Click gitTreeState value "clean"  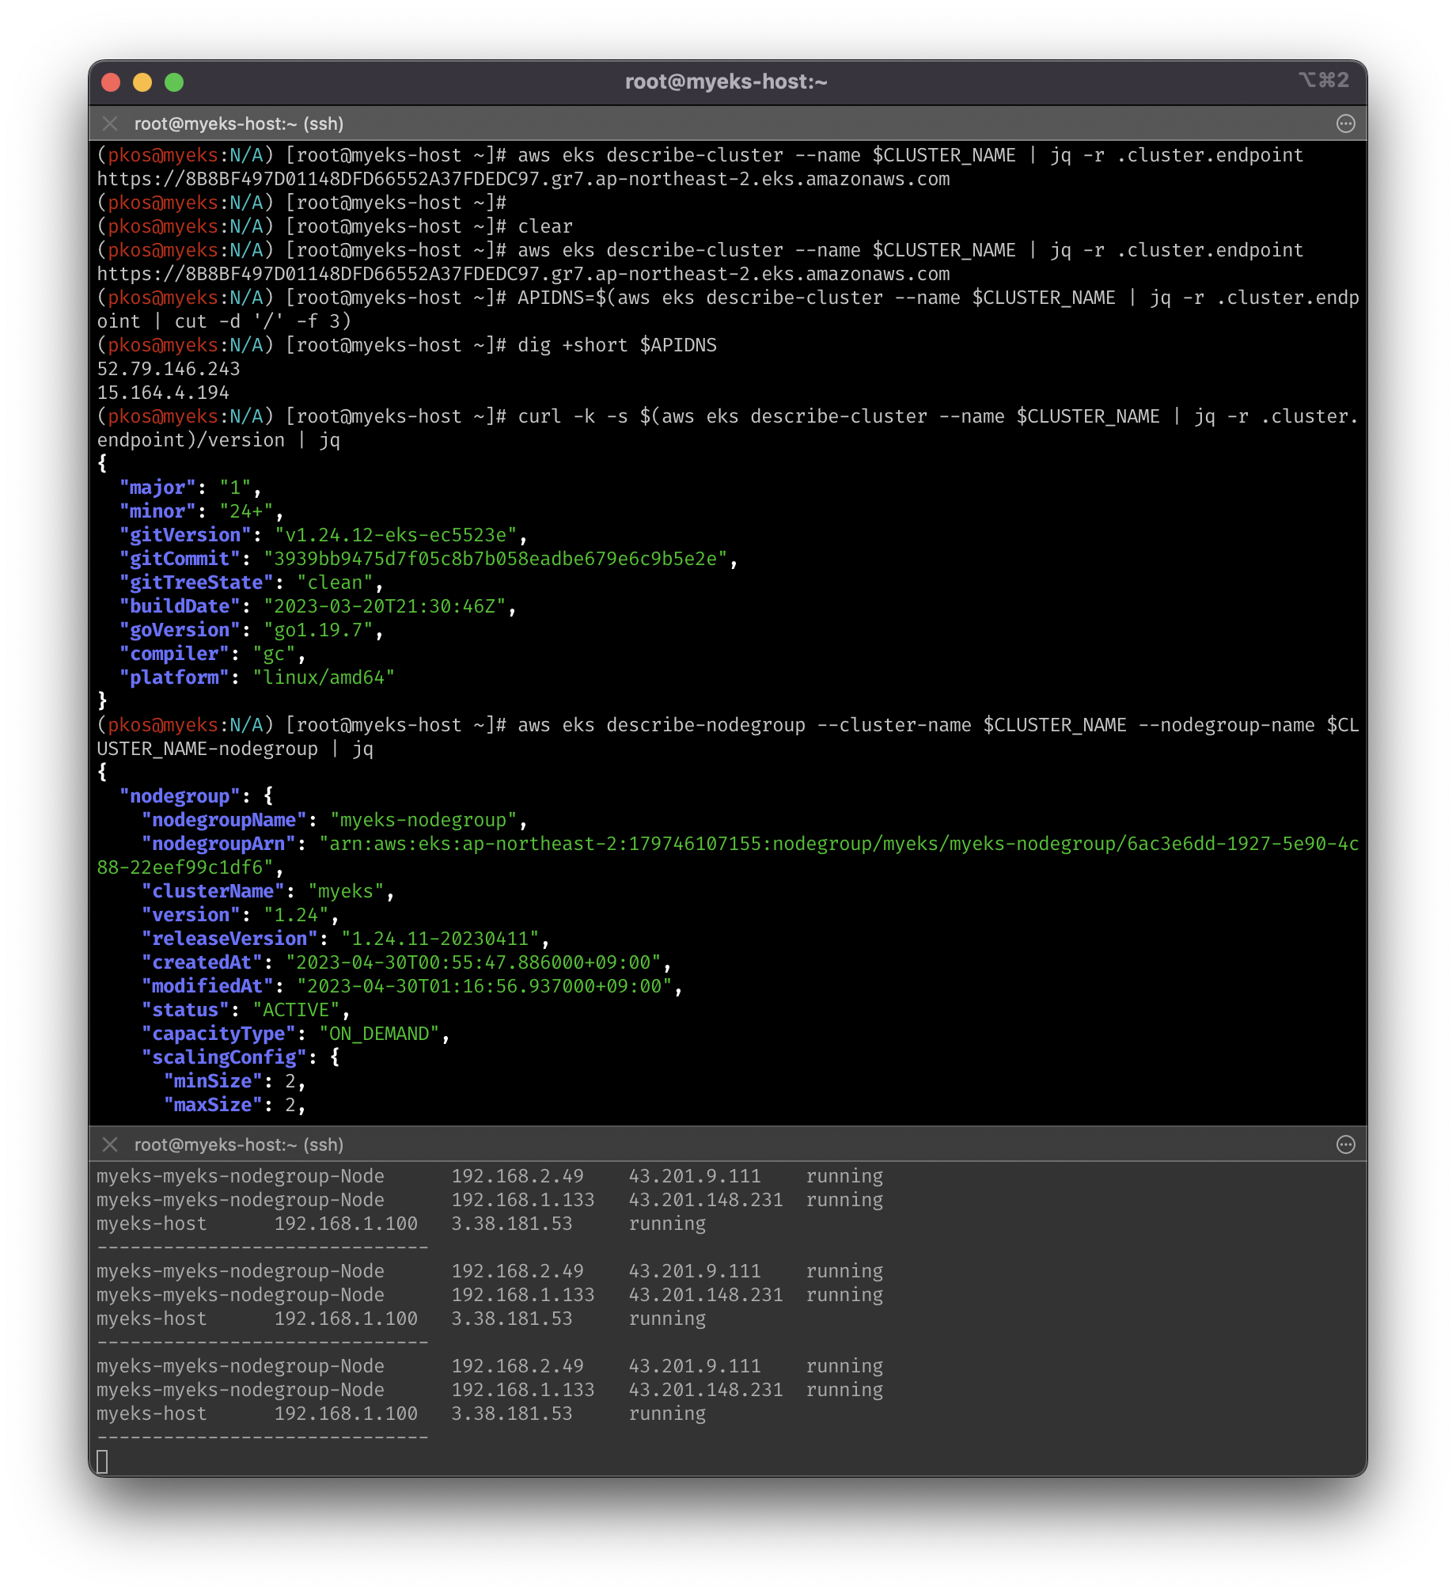coord(335,583)
